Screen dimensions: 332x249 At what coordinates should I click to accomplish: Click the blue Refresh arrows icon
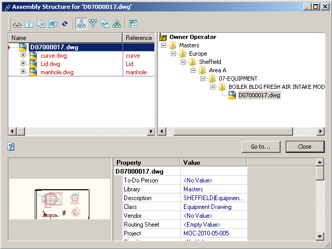coord(65,24)
